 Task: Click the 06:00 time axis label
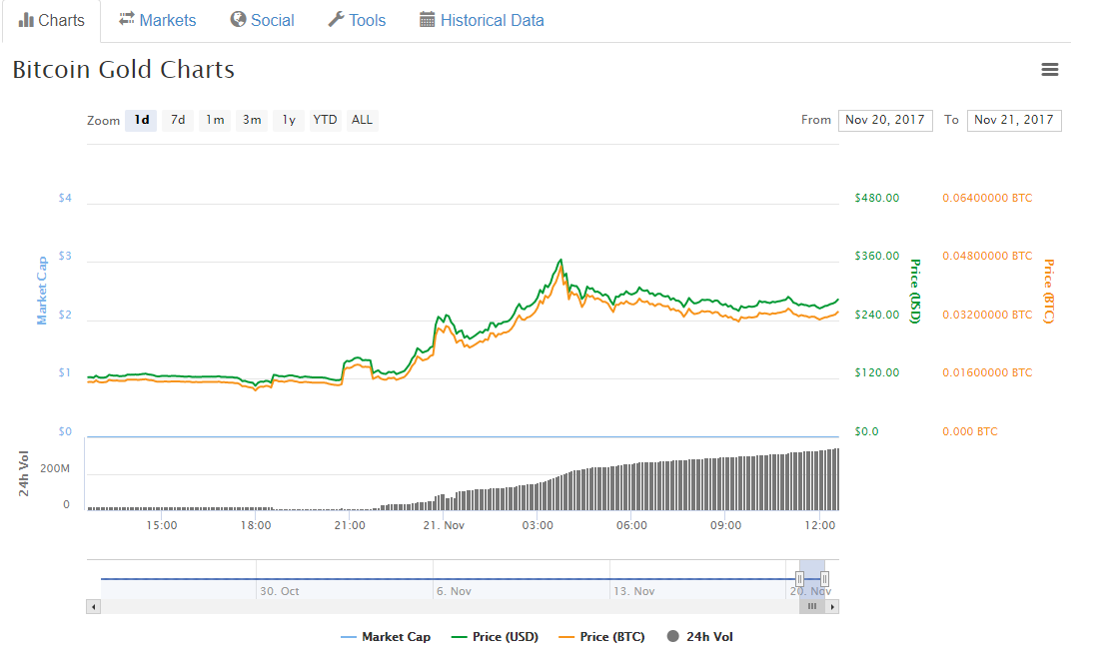[631, 525]
